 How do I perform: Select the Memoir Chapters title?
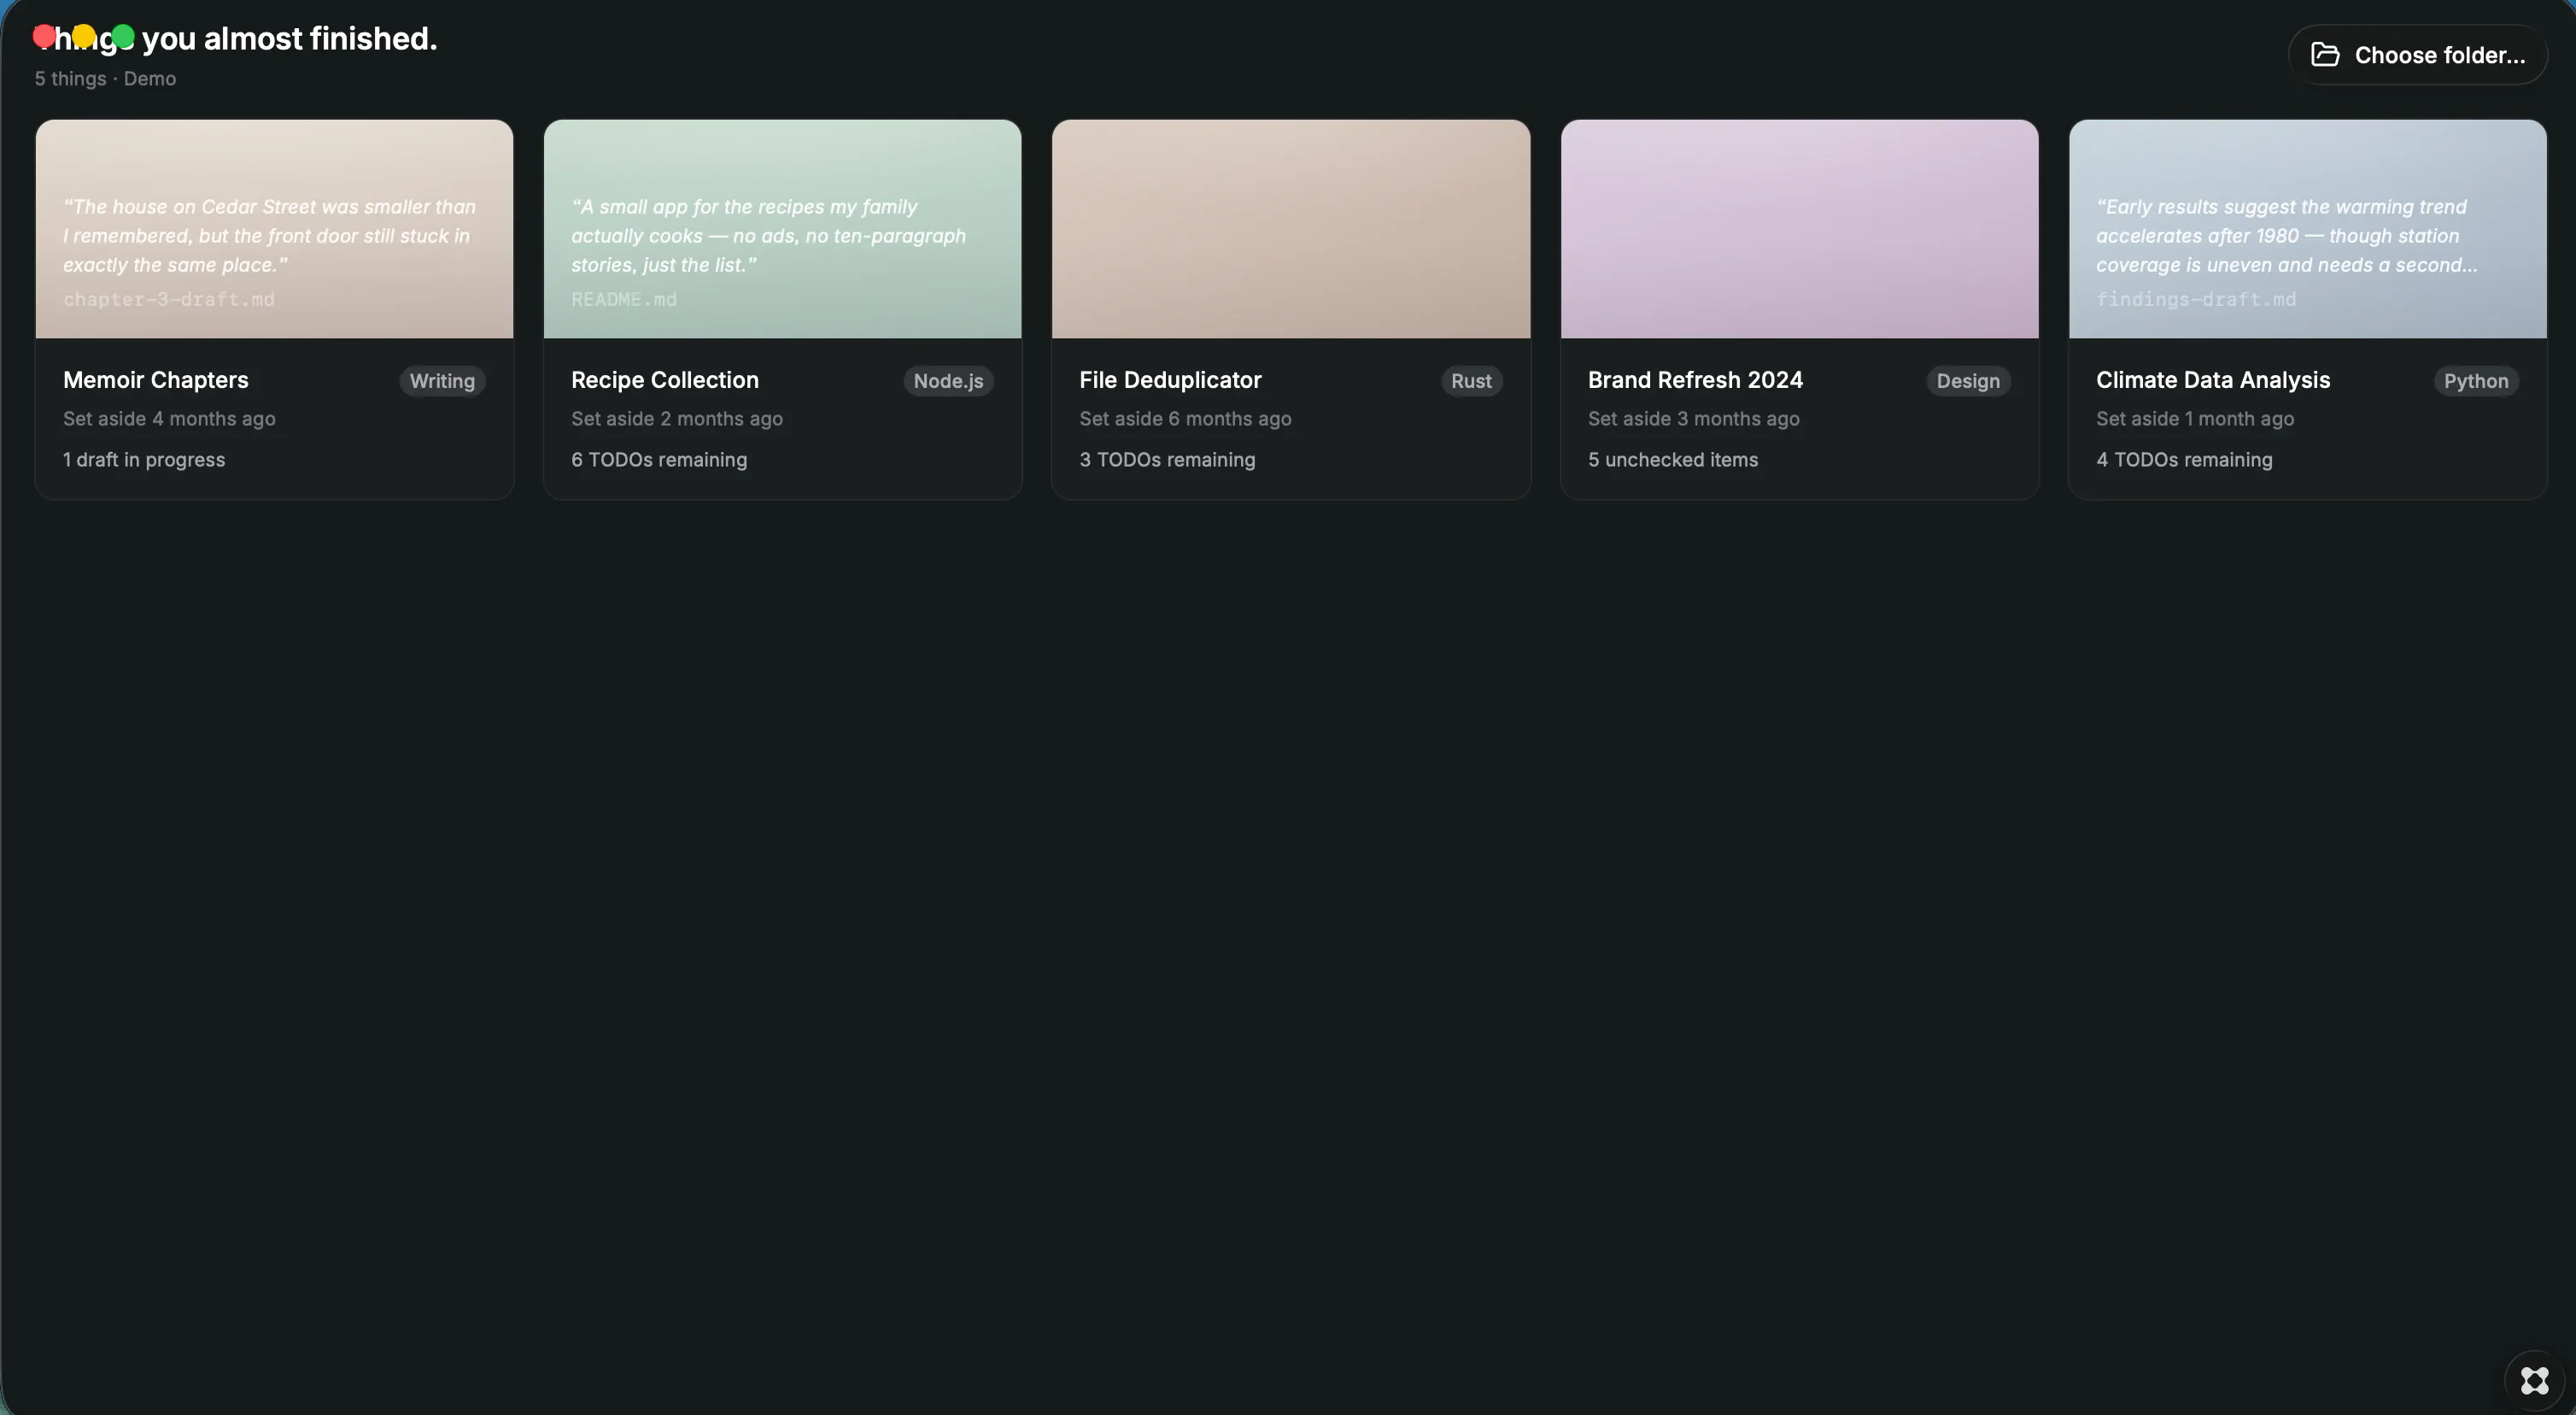coord(156,380)
